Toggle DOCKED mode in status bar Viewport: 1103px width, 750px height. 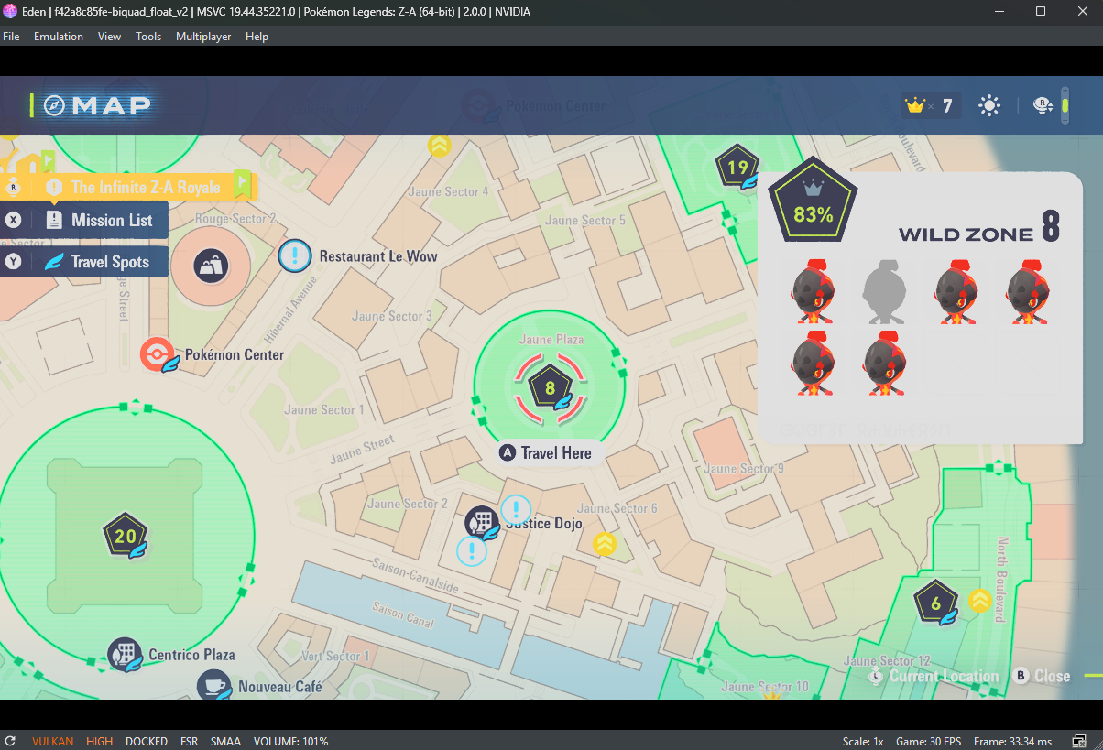tap(147, 741)
